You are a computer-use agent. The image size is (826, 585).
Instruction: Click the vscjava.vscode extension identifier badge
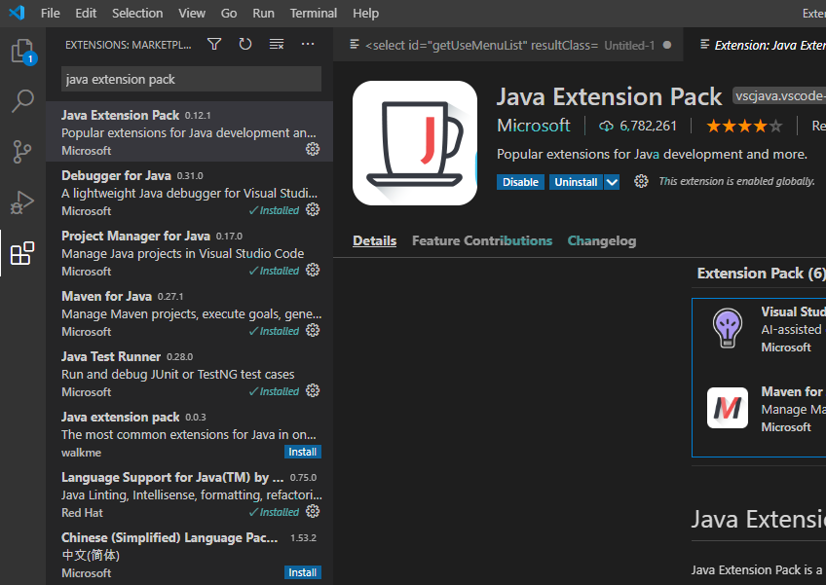[779, 95]
